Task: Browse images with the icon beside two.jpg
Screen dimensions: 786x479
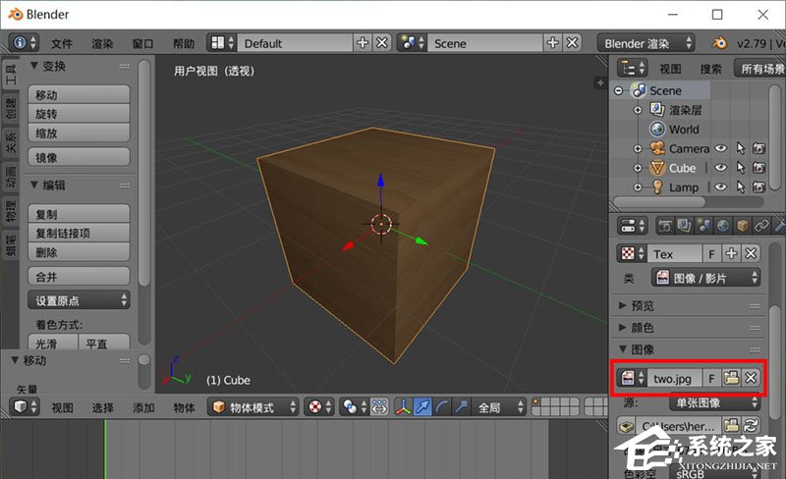Action: click(x=633, y=378)
